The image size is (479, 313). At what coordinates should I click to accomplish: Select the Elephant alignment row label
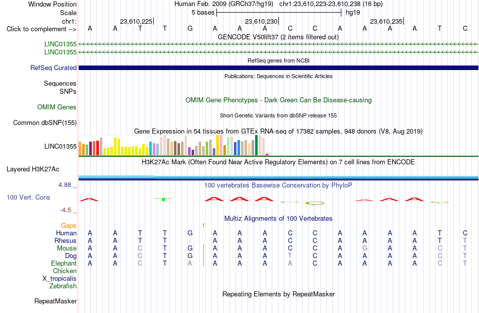(x=64, y=263)
